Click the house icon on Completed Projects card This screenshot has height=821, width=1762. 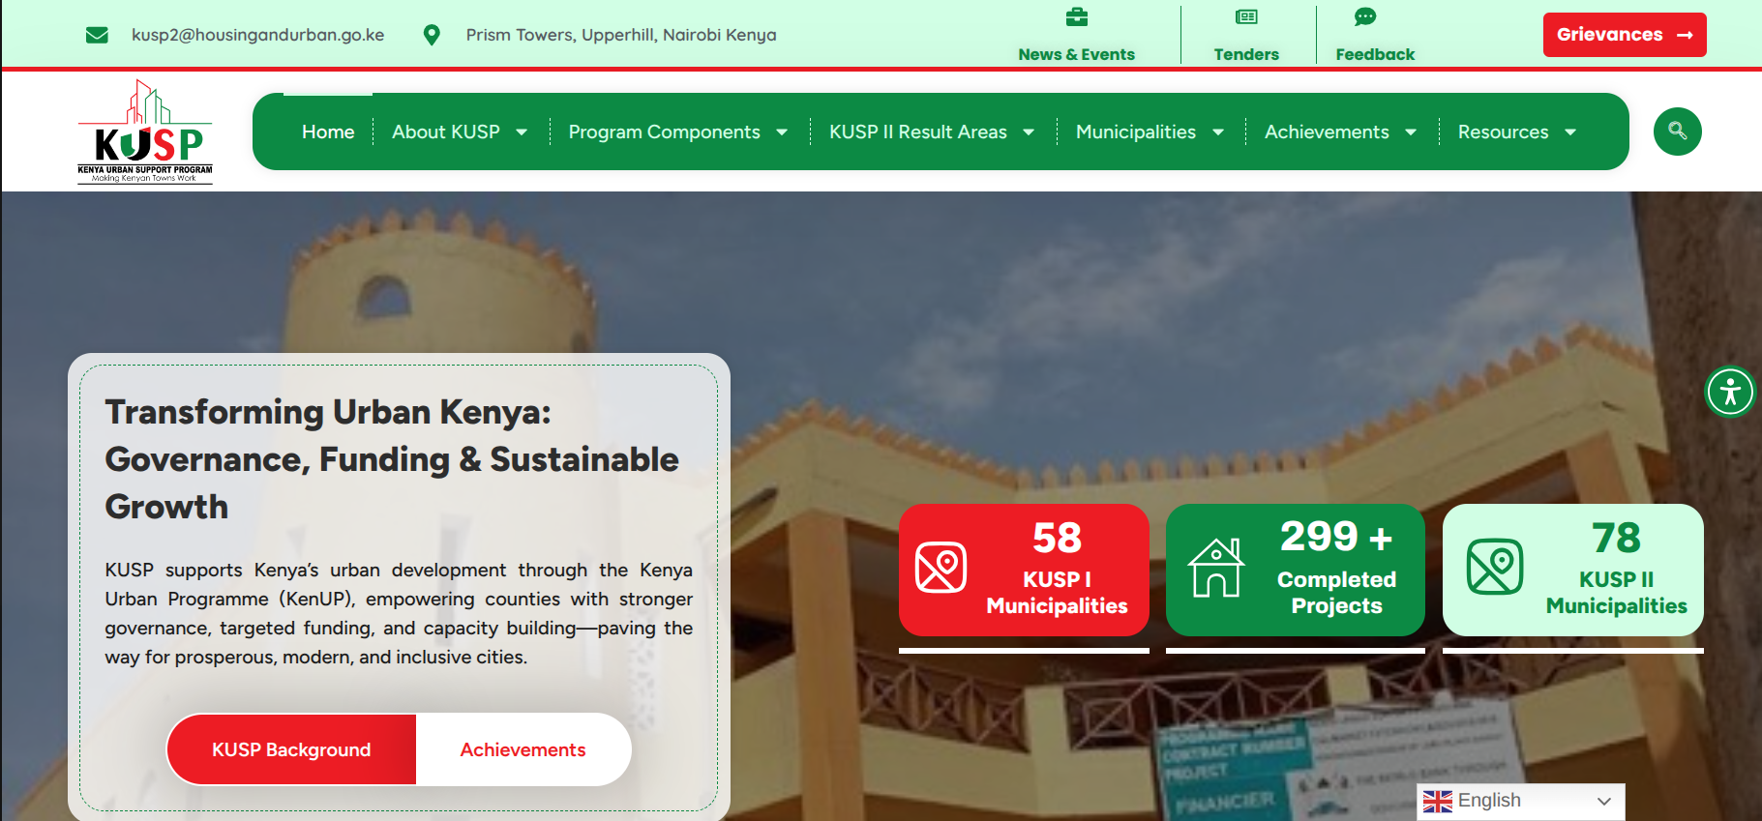pos(1216,568)
